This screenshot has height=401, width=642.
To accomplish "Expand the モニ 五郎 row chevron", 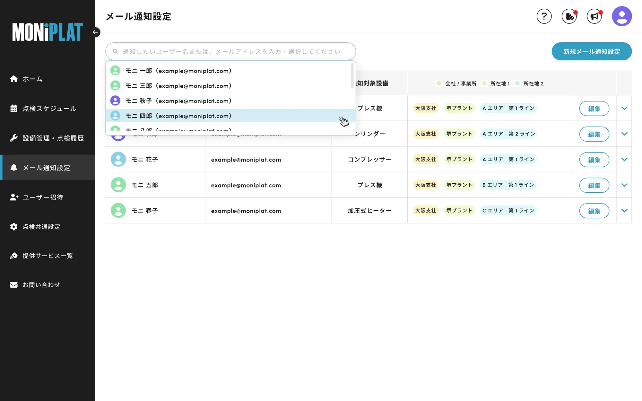I will click(x=624, y=185).
